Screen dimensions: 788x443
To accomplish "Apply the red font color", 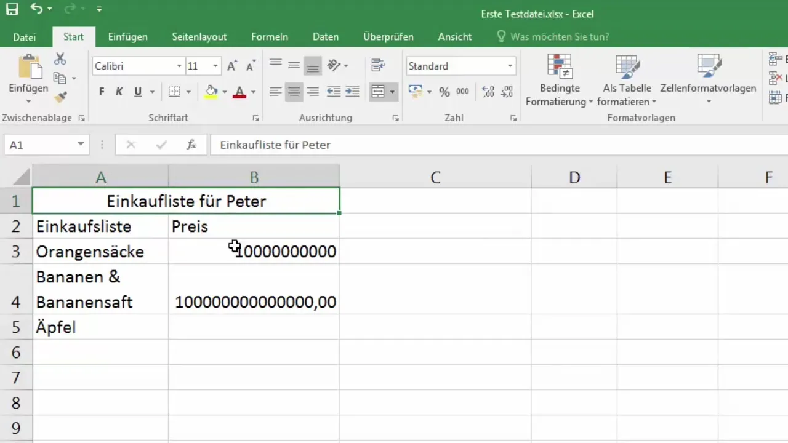I will pos(240,92).
